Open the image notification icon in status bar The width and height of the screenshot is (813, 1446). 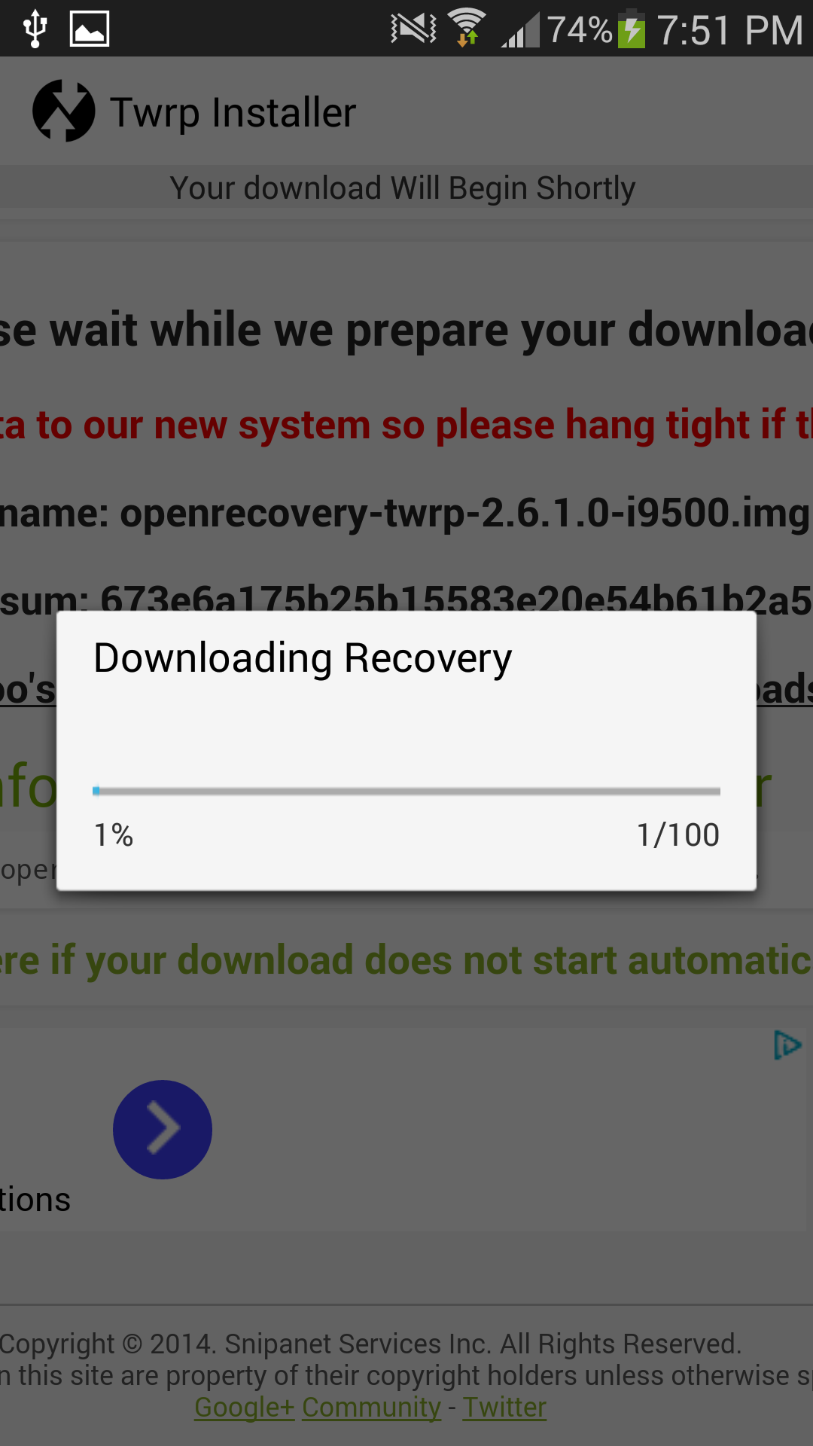coord(90,29)
